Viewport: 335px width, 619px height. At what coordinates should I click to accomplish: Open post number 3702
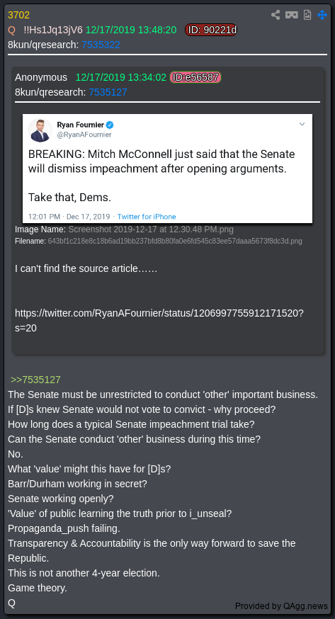click(x=19, y=15)
